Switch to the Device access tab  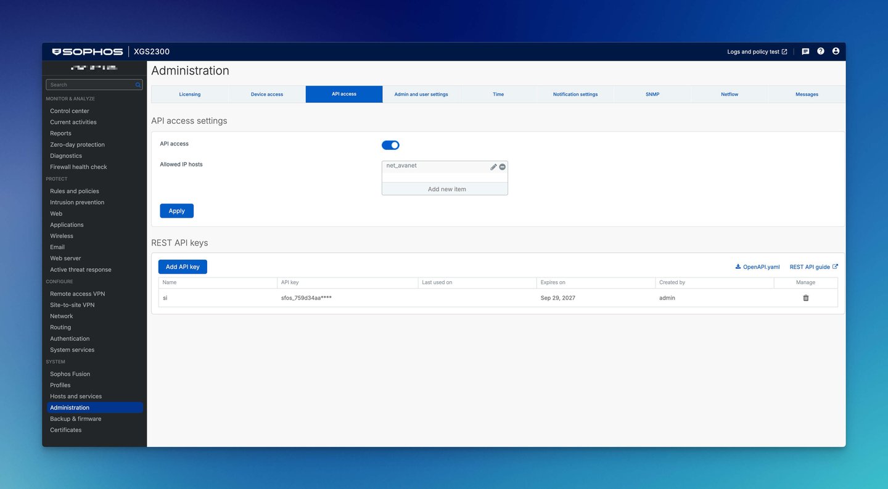267,94
